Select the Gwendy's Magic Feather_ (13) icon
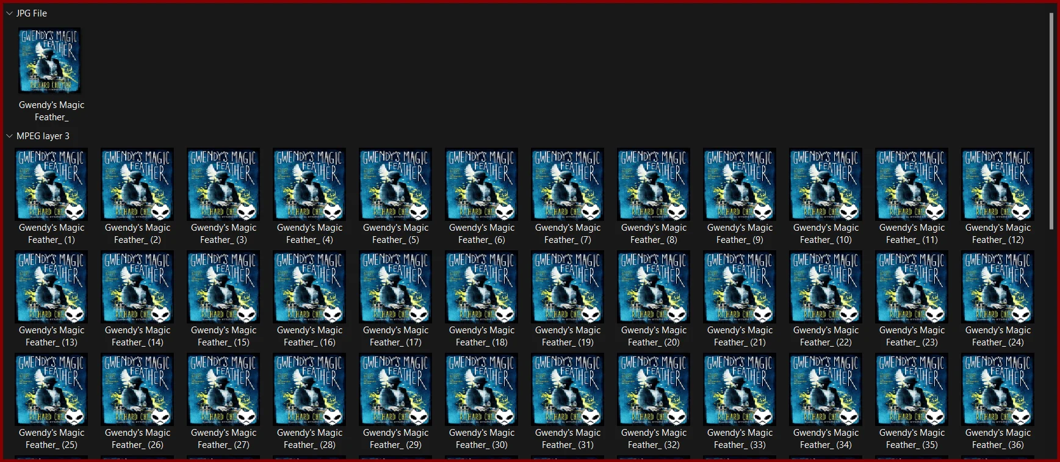The image size is (1060, 462). (51, 287)
